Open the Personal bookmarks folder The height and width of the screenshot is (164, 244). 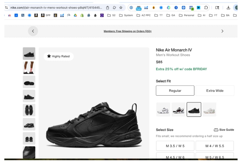click(x=186, y=15)
